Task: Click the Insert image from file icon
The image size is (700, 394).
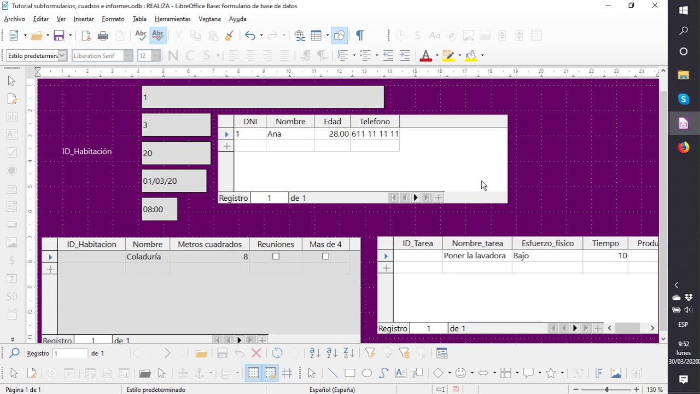Action: coord(616,373)
